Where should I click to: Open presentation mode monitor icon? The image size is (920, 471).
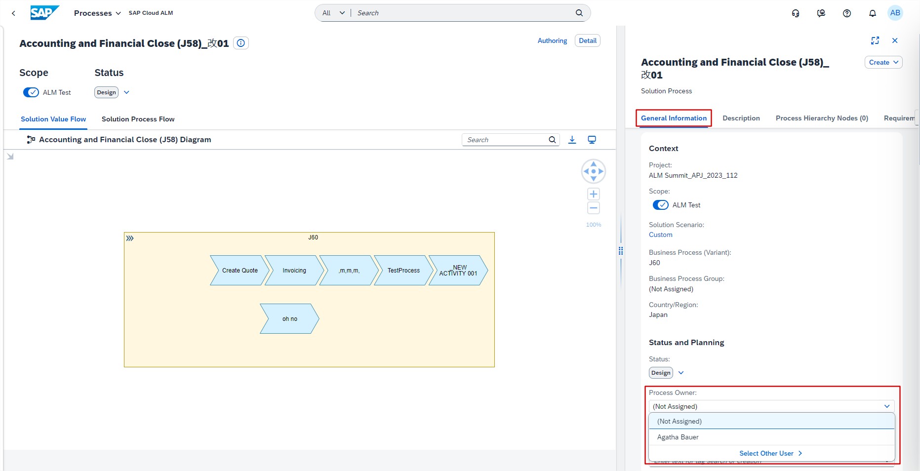(592, 140)
